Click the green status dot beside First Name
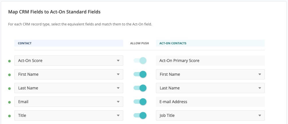The width and height of the screenshot is (288, 124). [x=9, y=75]
